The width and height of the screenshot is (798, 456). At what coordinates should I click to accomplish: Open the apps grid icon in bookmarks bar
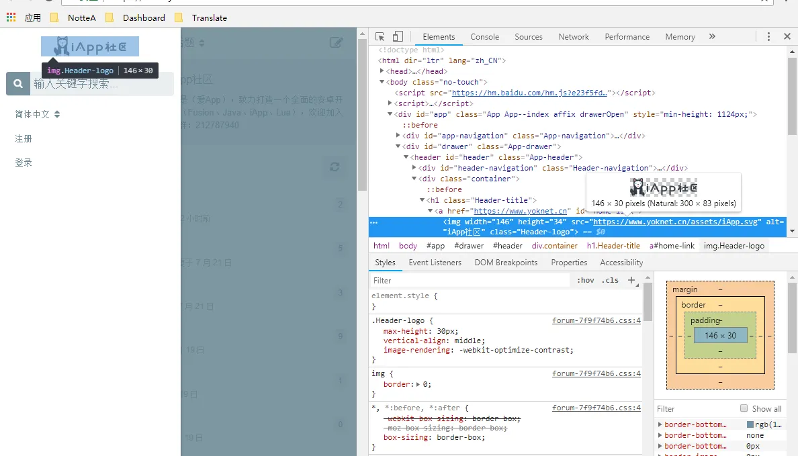[x=11, y=18]
